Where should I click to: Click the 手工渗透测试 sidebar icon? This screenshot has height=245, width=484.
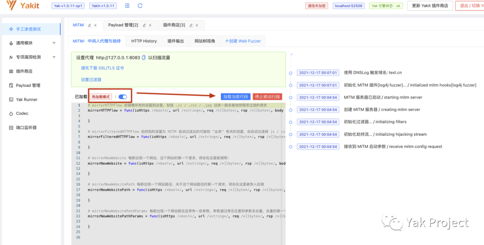pos(11,29)
